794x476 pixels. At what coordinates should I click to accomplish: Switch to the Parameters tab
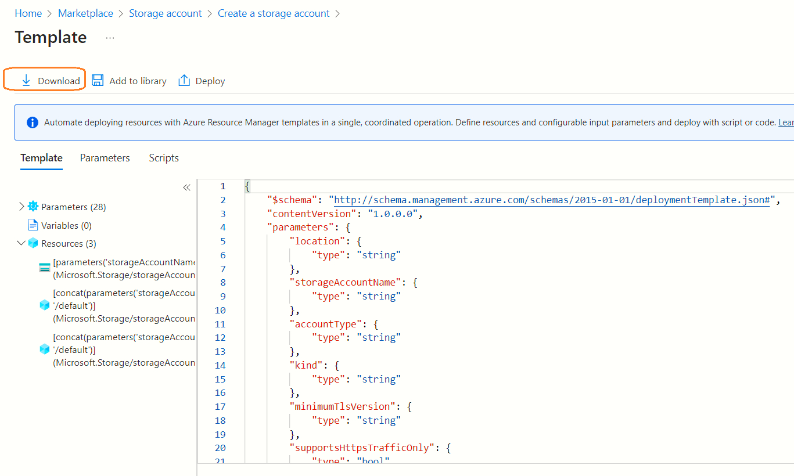click(x=105, y=158)
